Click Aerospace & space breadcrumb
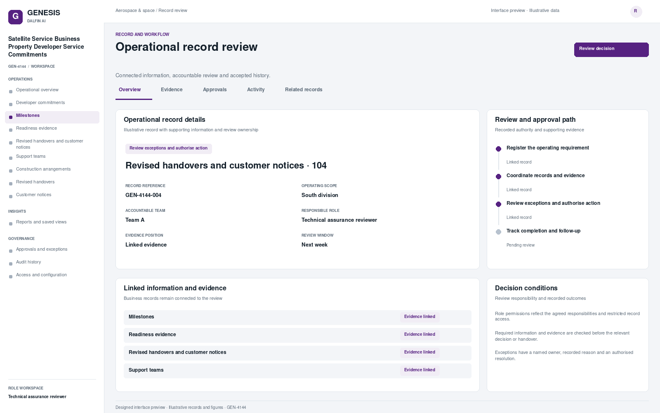The image size is (660, 413). (x=135, y=11)
